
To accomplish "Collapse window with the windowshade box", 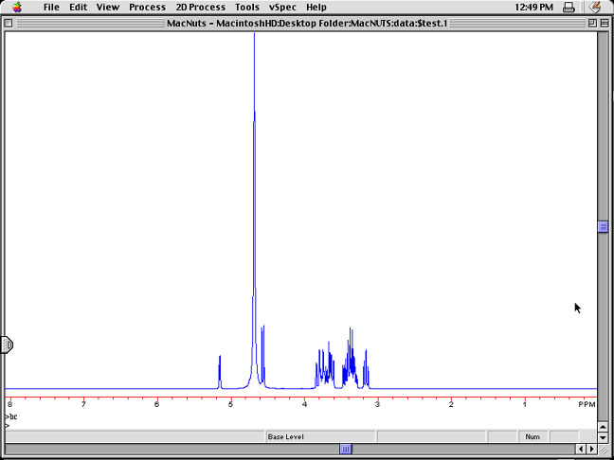I will tap(603, 23).
